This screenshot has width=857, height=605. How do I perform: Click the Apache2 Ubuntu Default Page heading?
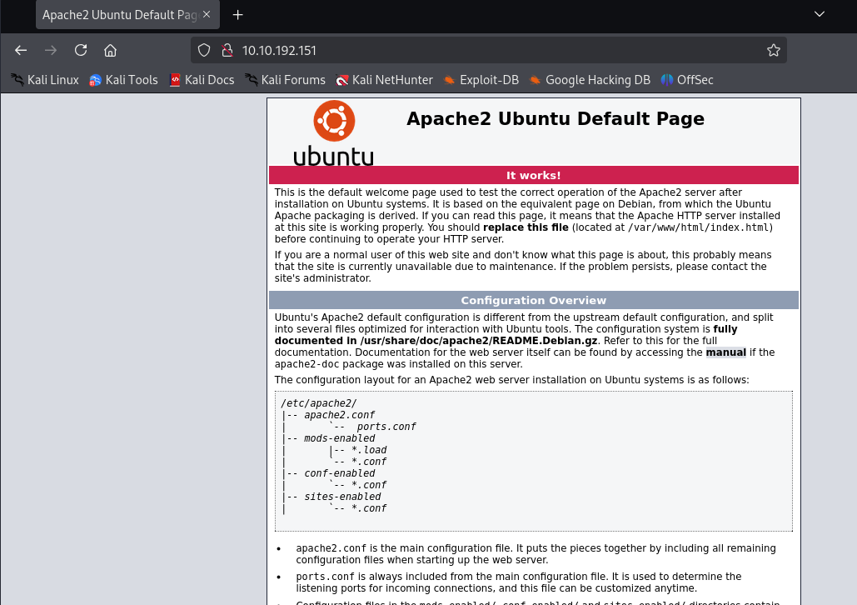pos(556,118)
